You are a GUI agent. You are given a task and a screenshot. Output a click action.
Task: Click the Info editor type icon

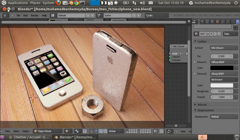pos(6,16)
